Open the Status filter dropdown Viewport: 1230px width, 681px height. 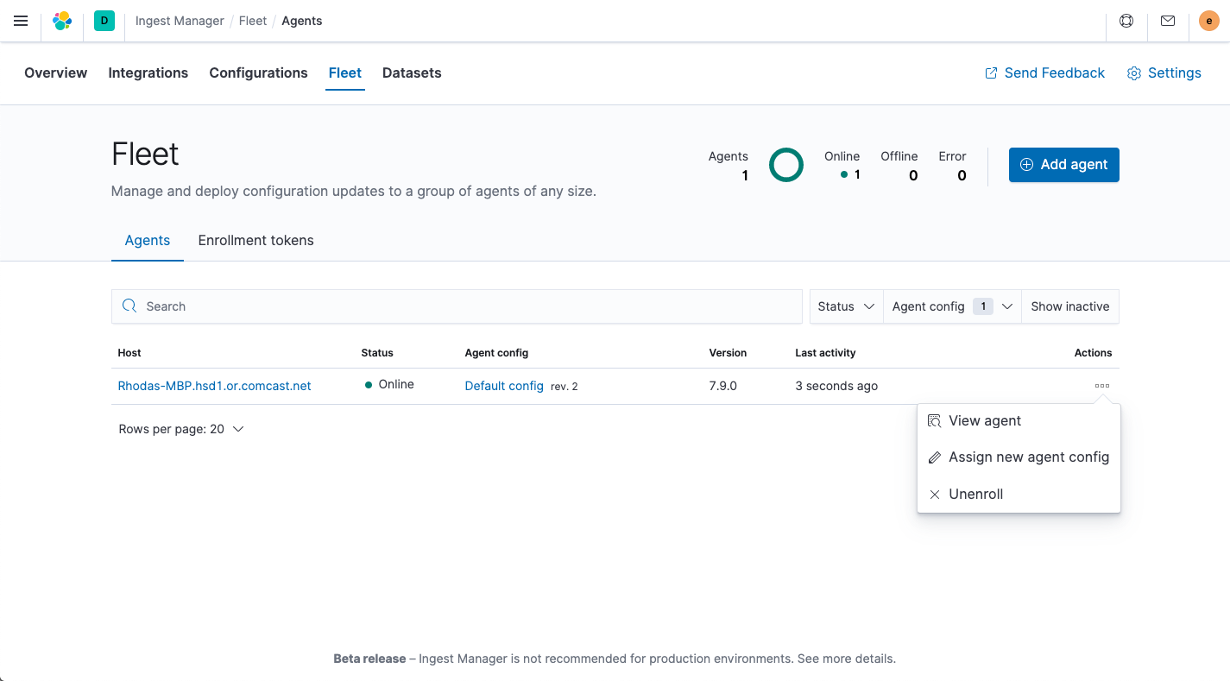tap(845, 306)
